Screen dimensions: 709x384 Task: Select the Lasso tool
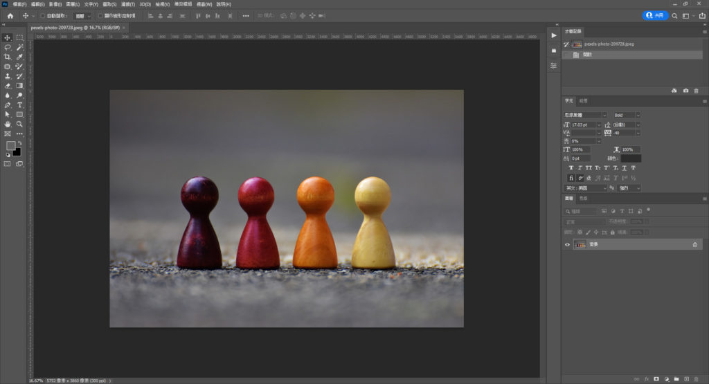pos(8,47)
